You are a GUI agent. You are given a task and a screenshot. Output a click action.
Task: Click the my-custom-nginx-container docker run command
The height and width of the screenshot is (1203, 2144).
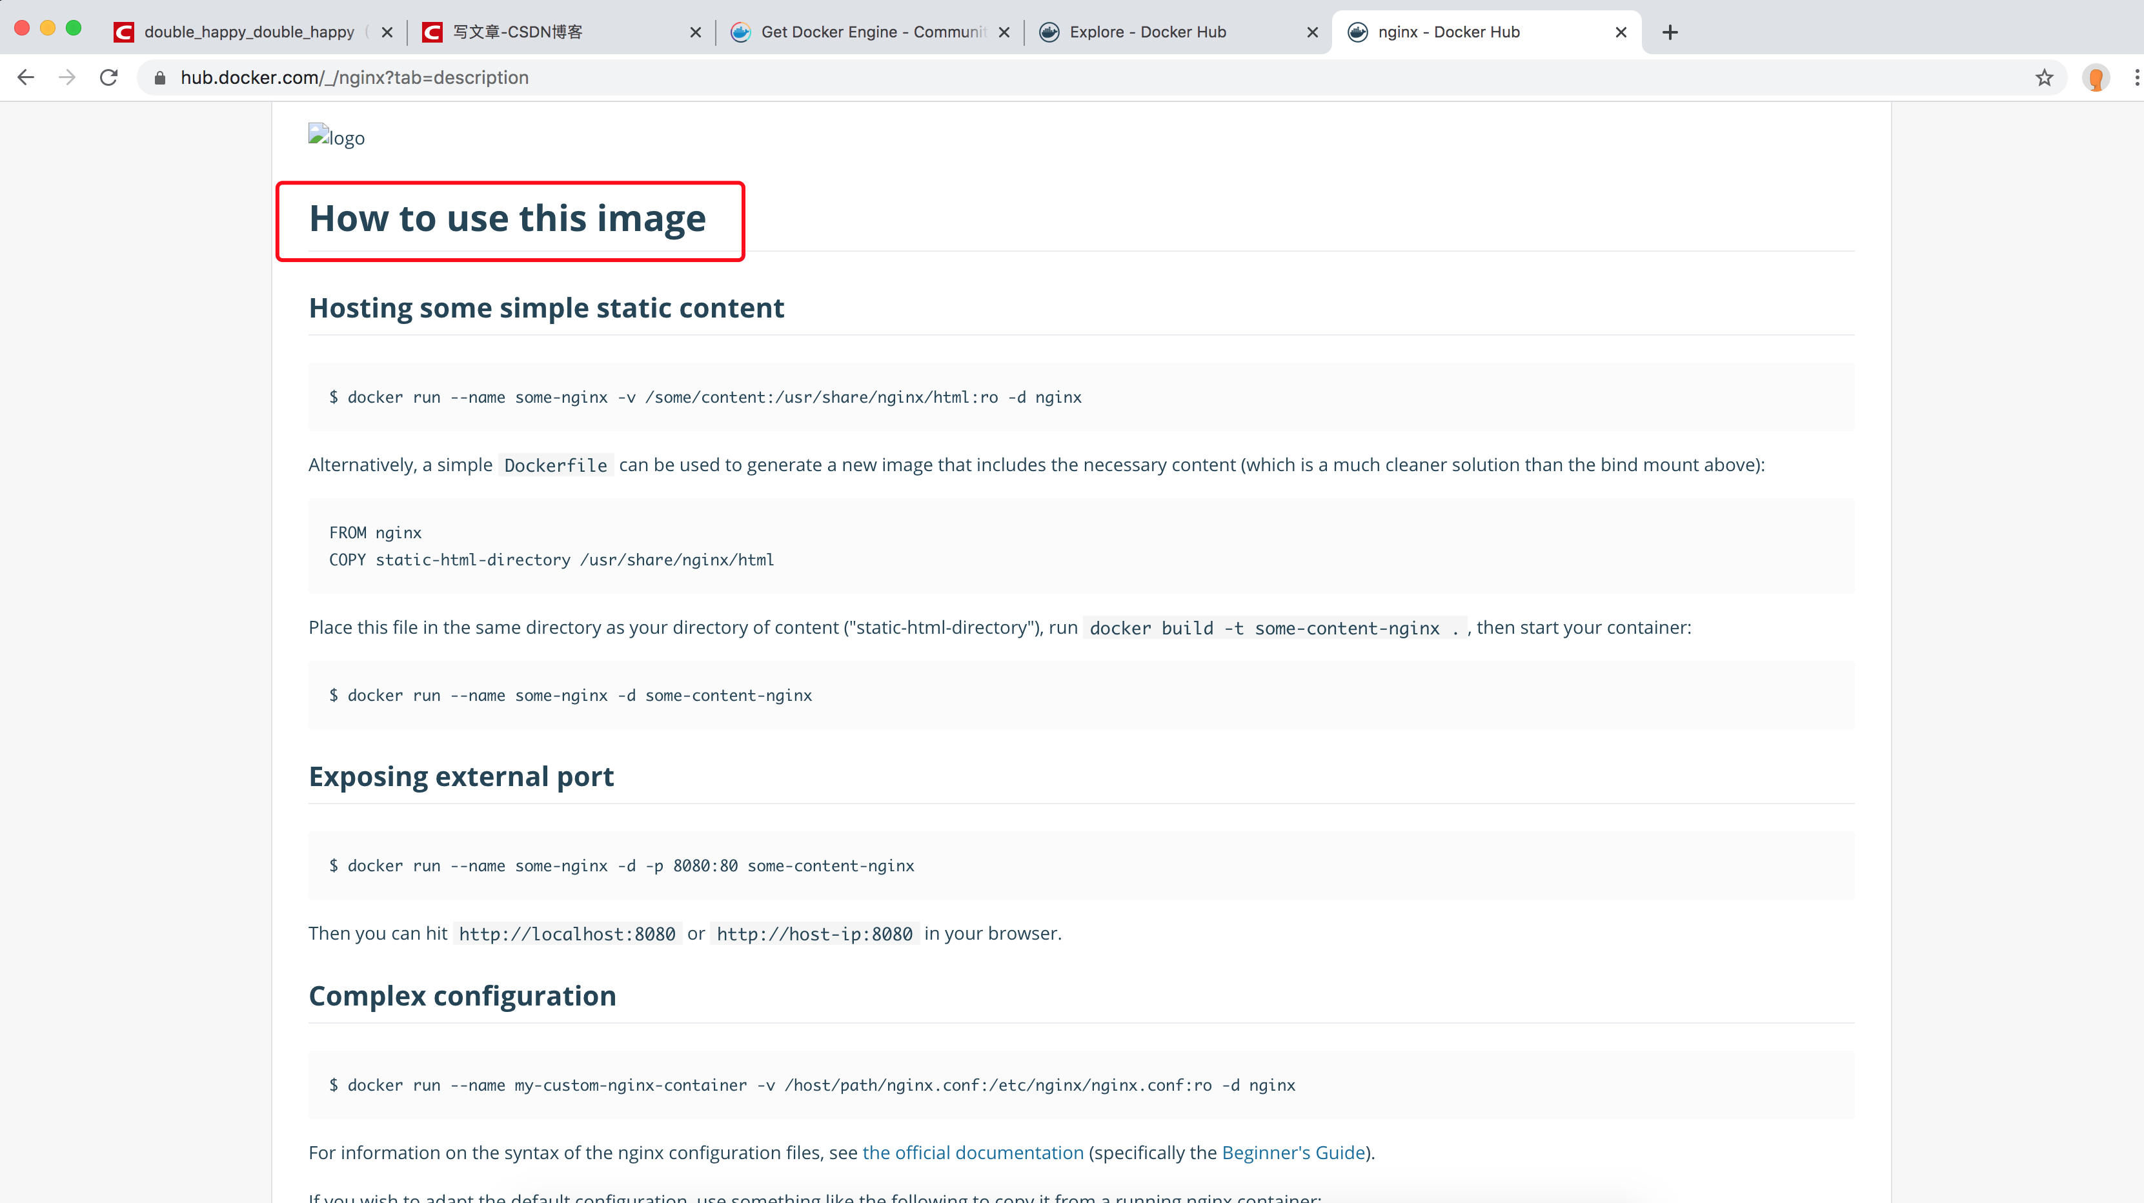pos(813,1085)
